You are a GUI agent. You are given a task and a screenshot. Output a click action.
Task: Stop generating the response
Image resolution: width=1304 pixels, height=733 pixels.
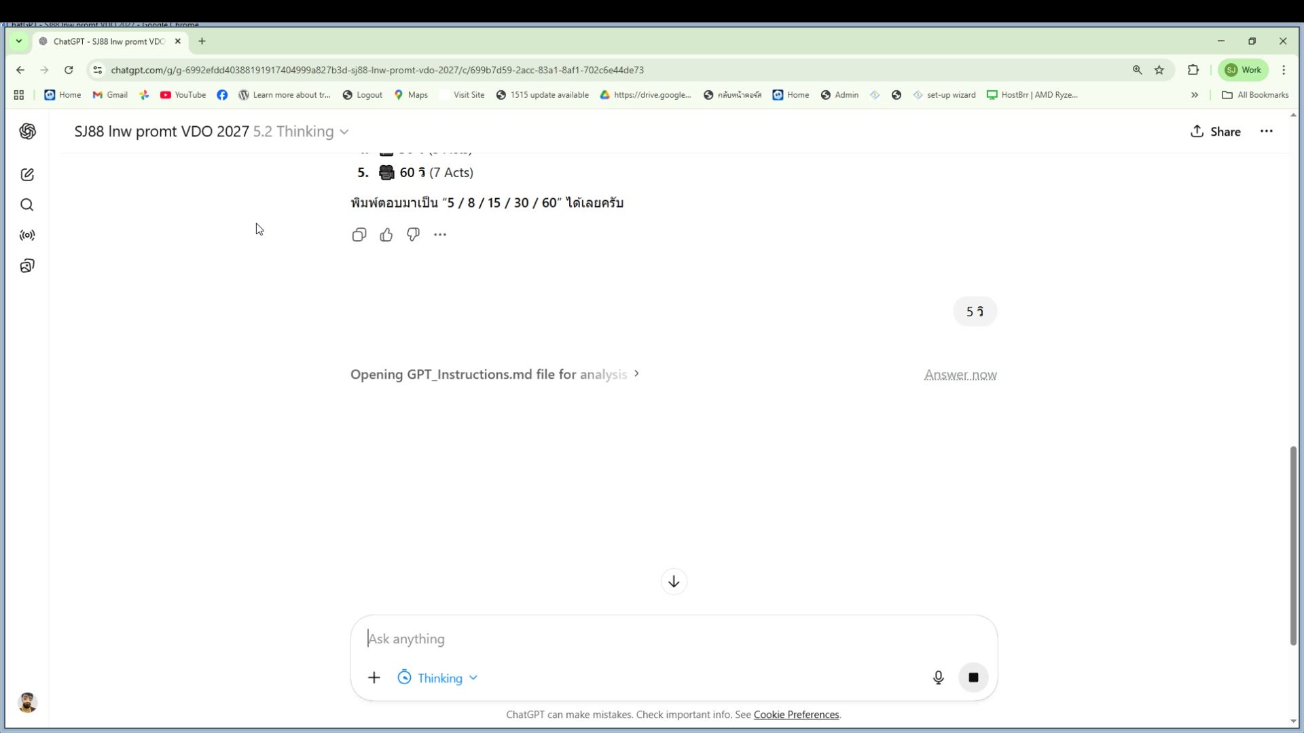(973, 677)
